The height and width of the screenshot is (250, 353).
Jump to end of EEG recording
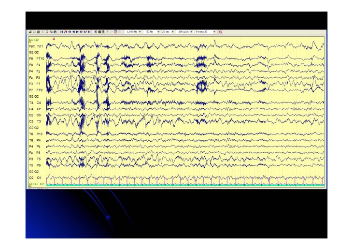click(89, 32)
